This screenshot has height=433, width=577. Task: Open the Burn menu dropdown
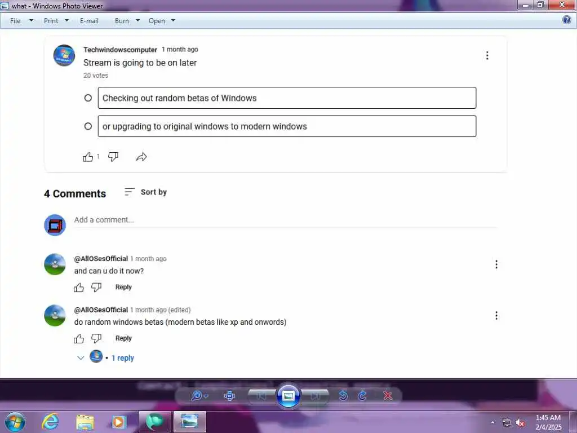(127, 21)
